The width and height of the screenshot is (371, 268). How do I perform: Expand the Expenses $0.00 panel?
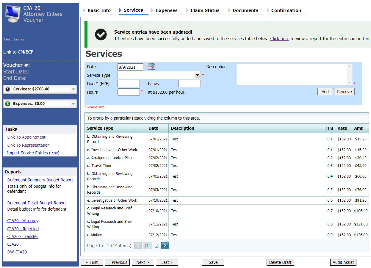point(73,104)
